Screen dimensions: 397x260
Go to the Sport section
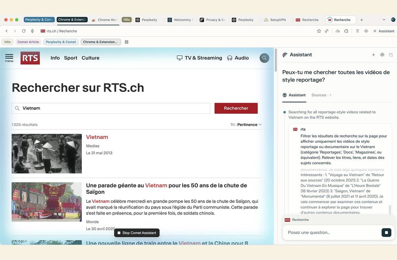(x=71, y=58)
